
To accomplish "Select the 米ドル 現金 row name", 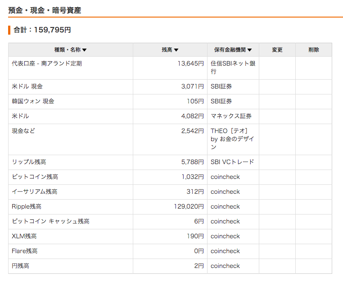I will 27,86.
